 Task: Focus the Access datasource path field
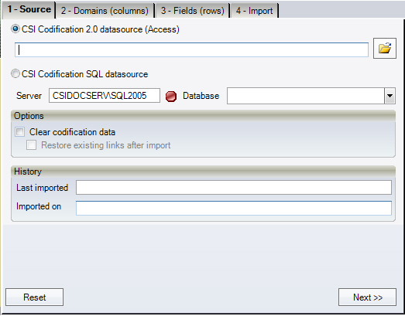click(x=191, y=50)
